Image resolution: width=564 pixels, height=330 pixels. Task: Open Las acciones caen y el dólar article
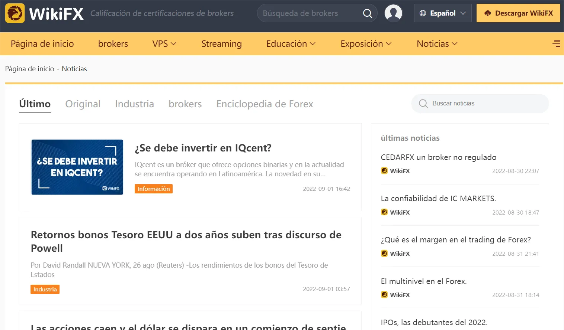(x=188, y=327)
